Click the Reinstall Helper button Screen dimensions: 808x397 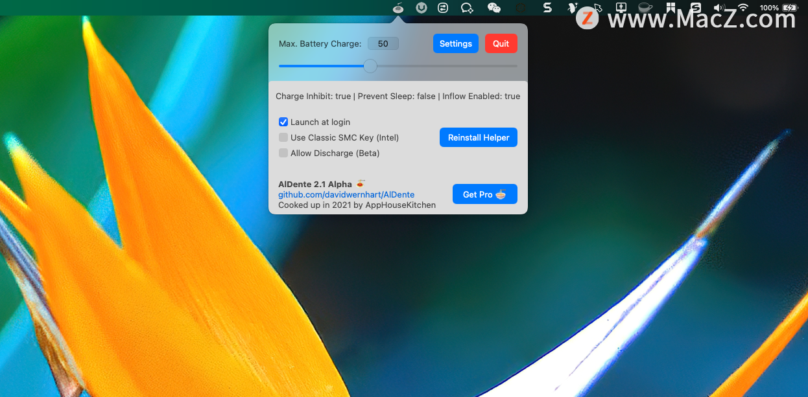click(479, 137)
